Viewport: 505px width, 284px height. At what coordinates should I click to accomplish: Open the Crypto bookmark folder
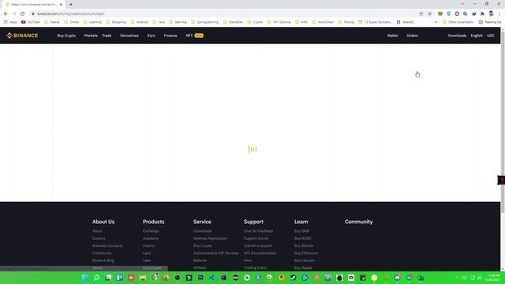tap(255, 22)
